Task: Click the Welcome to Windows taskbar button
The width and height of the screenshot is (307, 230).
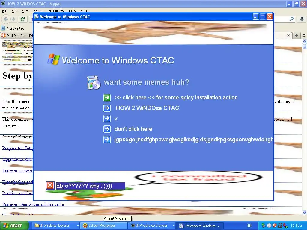Action: coord(199,226)
